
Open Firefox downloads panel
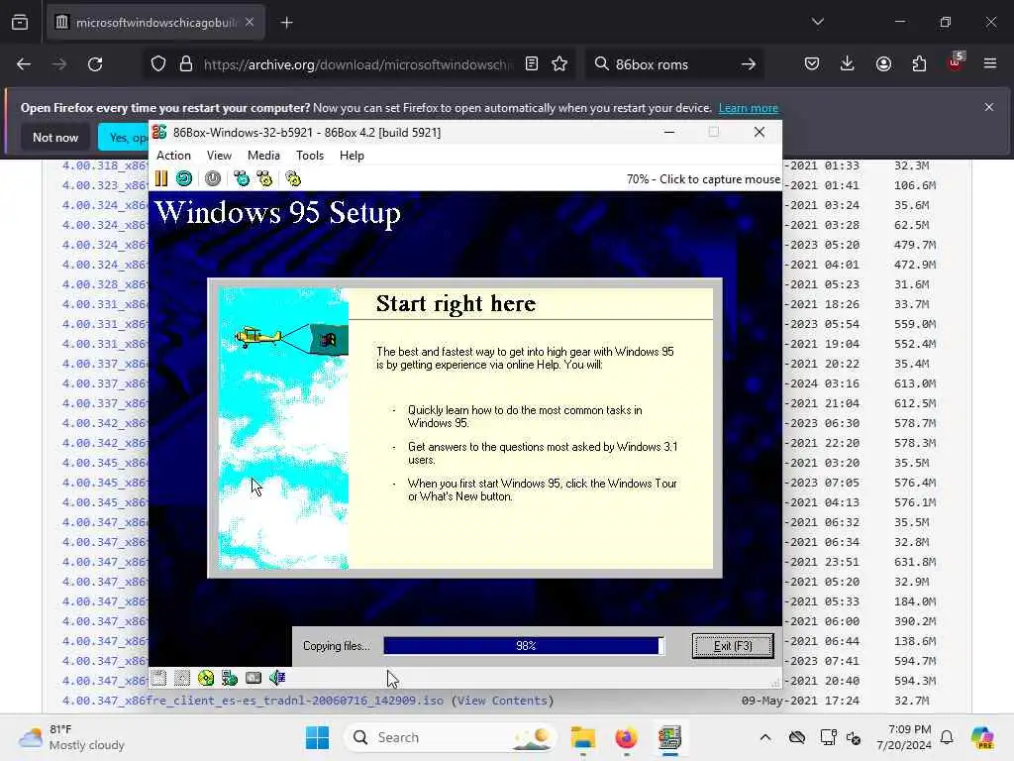[848, 63]
